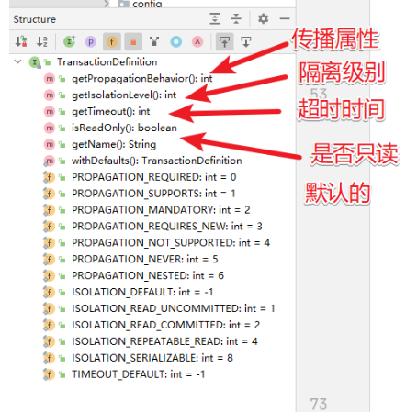Click public visibility icon of getTimeout
The image size is (406, 412).
[x=62, y=112]
